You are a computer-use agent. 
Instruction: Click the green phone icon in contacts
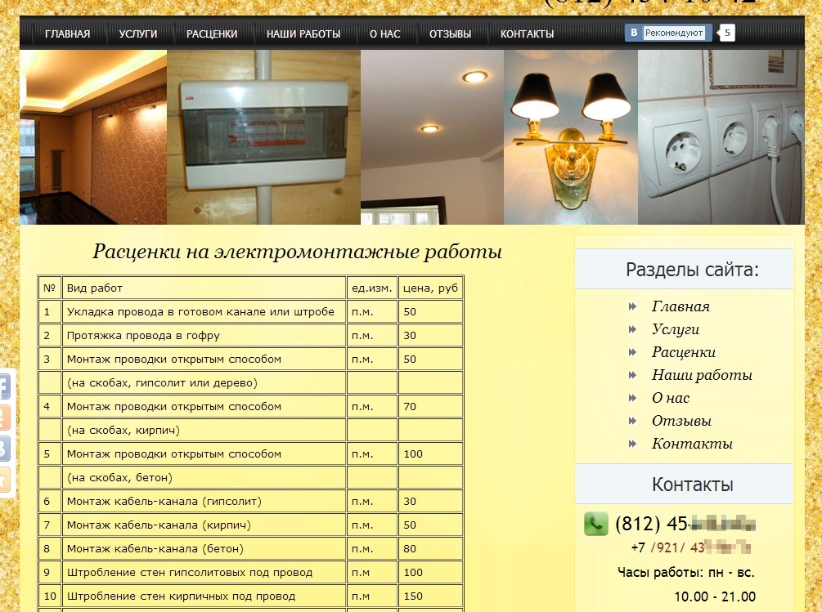click(596, 524)
